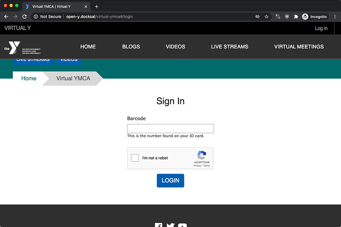Reload the page with the refresh icon
341x227 pixels.
point(24,16)
